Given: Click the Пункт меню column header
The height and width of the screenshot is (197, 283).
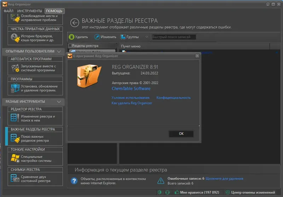Looking at the screenshot, I should pos(194,46).
